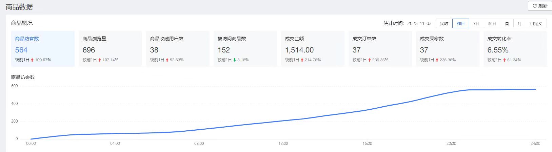Click the green down arrow beside 3.18%
This screenshot has width=552, height=152.
[235, 60]
